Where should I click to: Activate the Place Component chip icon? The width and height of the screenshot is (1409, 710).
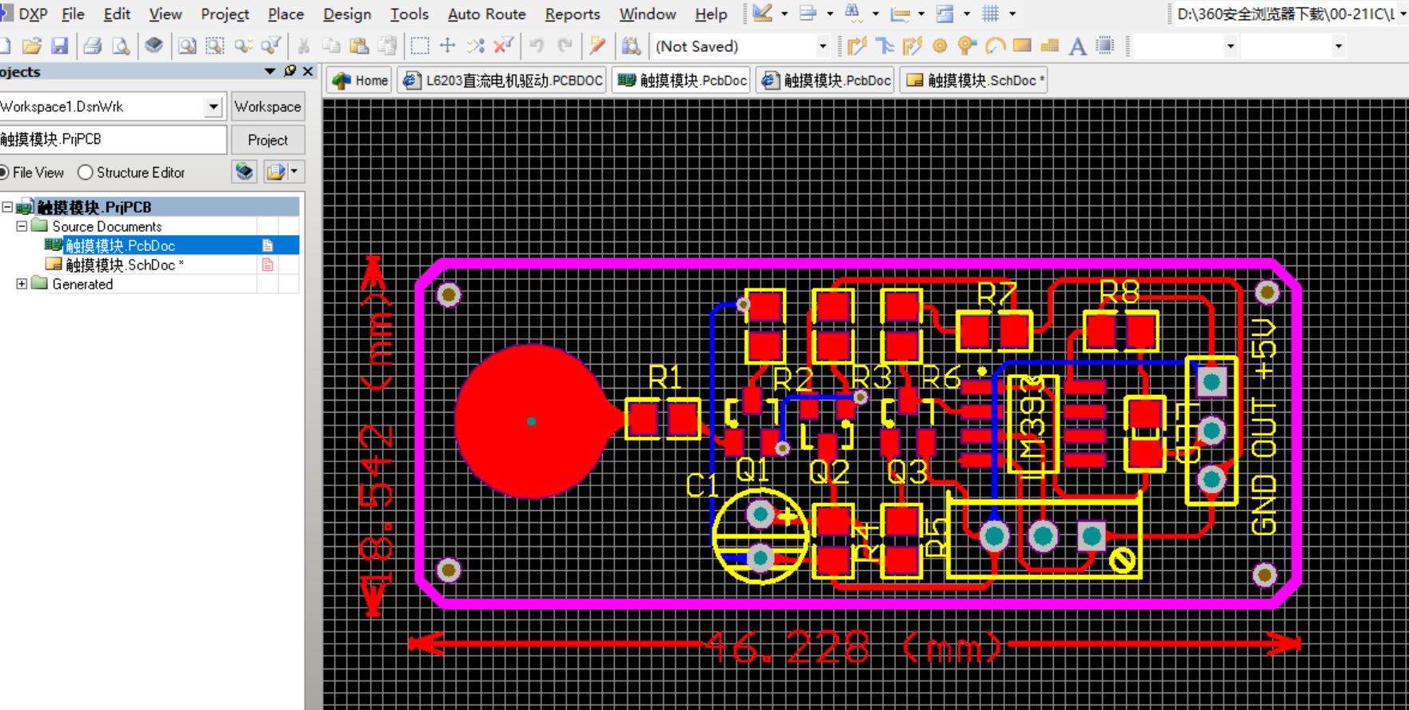pyautogui.click(x=1105, y=46)
